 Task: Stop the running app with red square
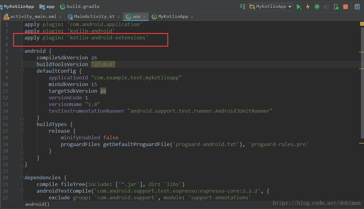coord(345,7)
